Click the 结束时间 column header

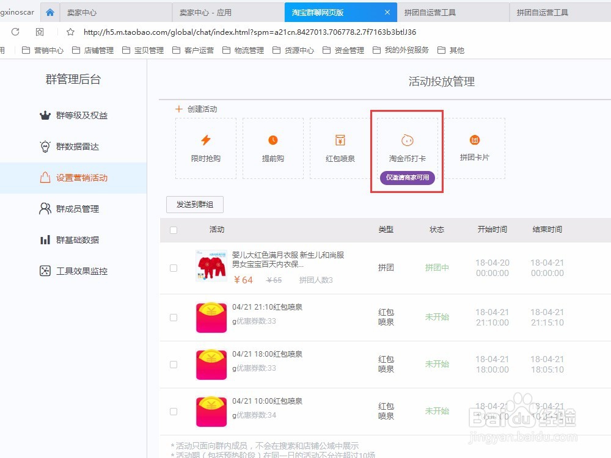coord(547,230)
